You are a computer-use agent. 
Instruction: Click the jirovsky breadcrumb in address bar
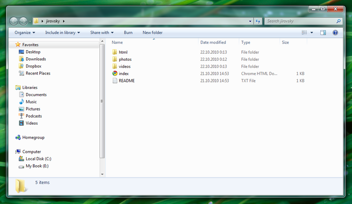pyautogui.click(x=53, y=21)
